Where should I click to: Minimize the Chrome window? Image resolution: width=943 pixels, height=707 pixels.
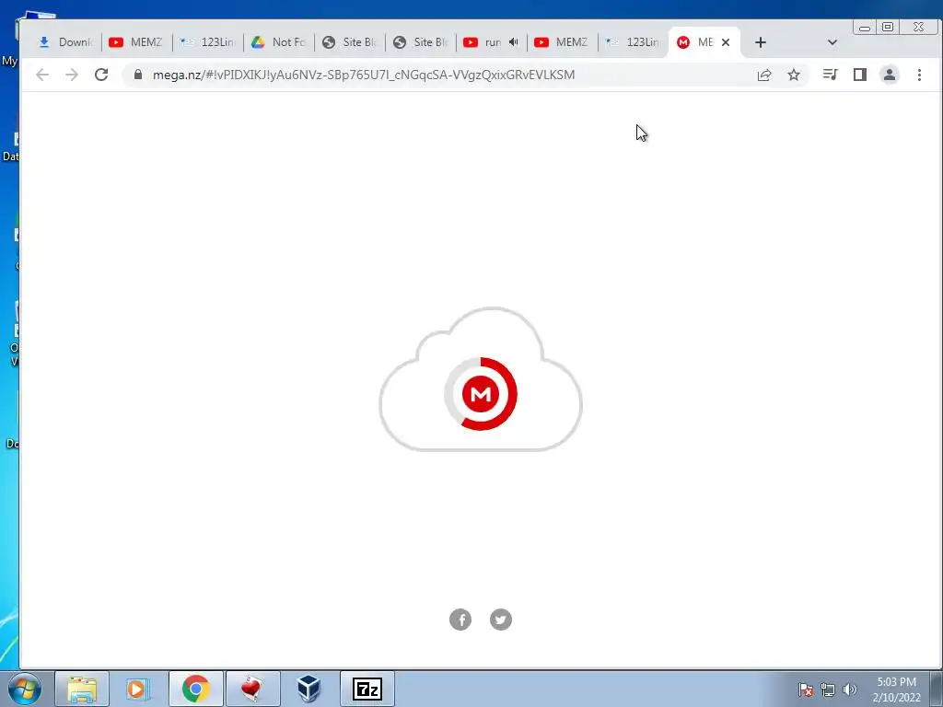coord(865,27)
